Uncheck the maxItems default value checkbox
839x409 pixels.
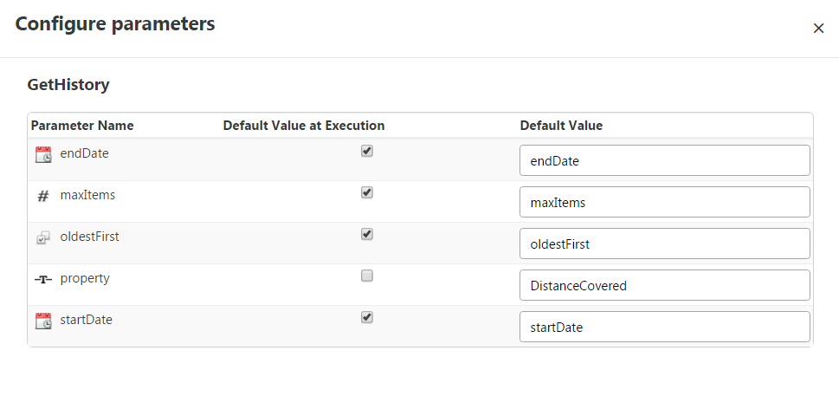[367, 192]
